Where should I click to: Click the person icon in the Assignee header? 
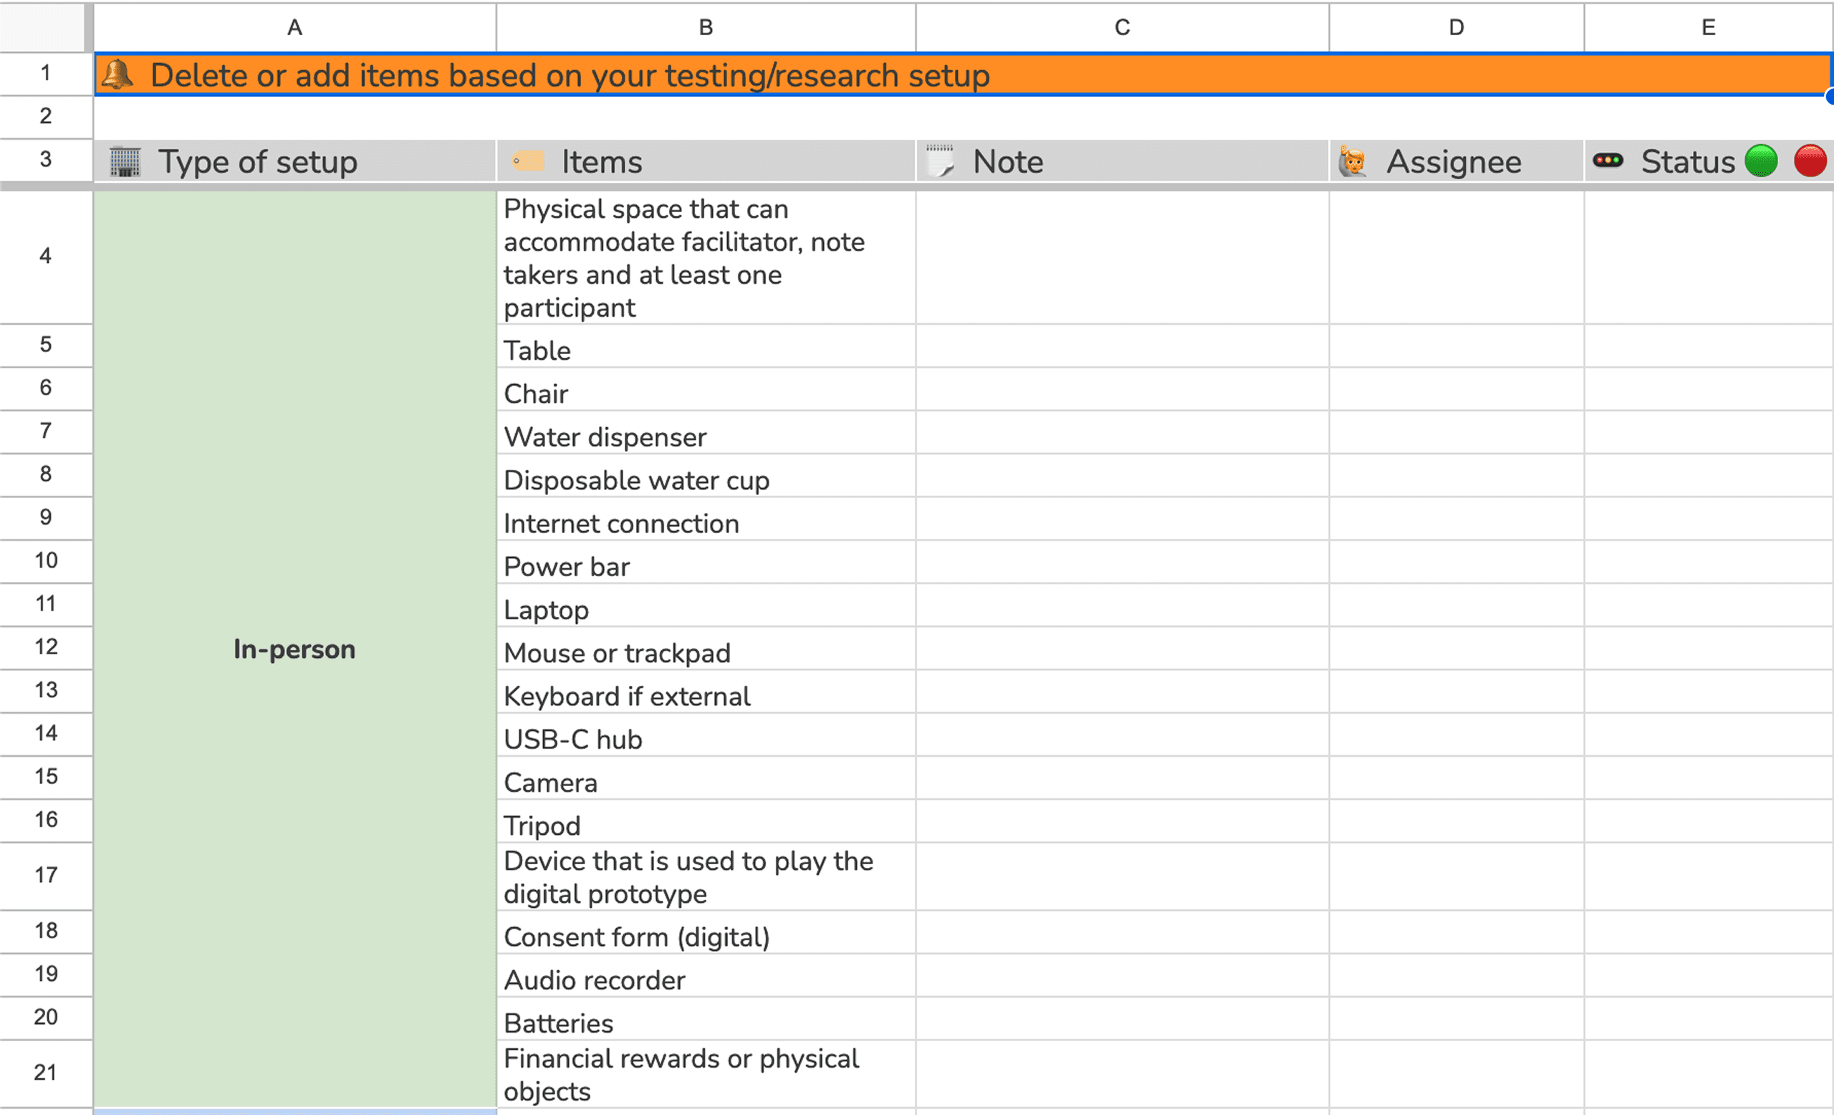tap(1353, 161)
